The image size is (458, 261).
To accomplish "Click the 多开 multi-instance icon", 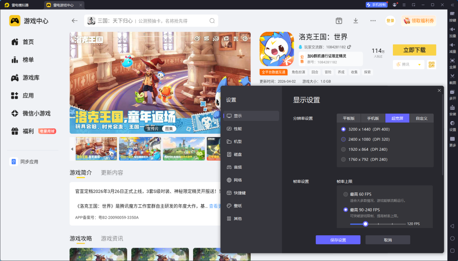I will click(x=452, y=94).
